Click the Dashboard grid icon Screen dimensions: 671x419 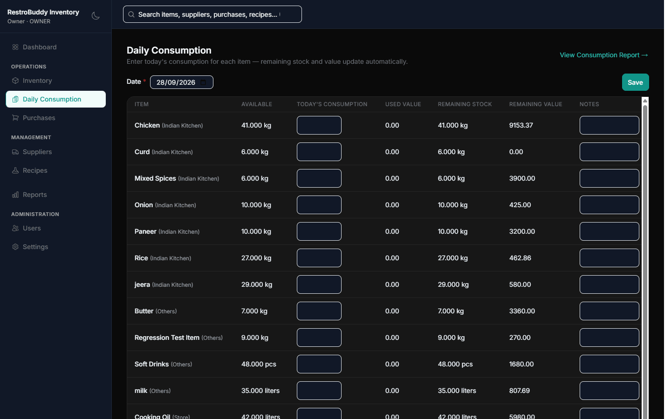click(x=15, y=47)
